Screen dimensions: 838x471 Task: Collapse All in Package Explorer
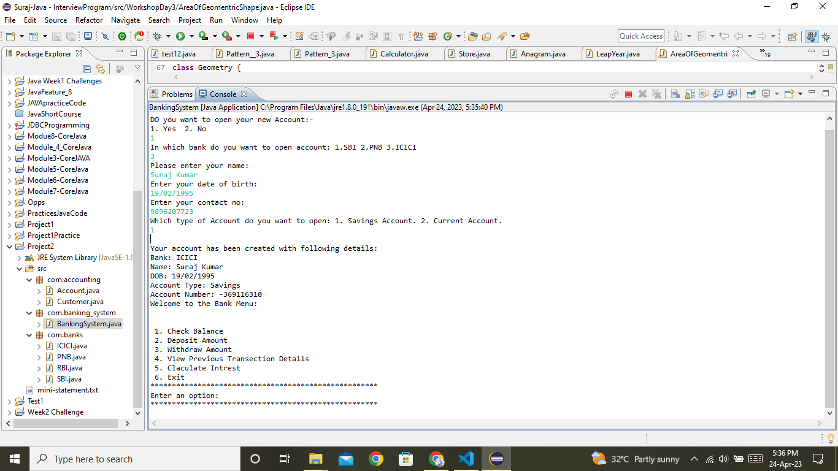[x=86, y=69]
